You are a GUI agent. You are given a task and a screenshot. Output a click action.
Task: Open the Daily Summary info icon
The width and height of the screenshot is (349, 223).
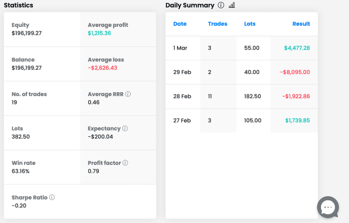[x=221, y=5]
